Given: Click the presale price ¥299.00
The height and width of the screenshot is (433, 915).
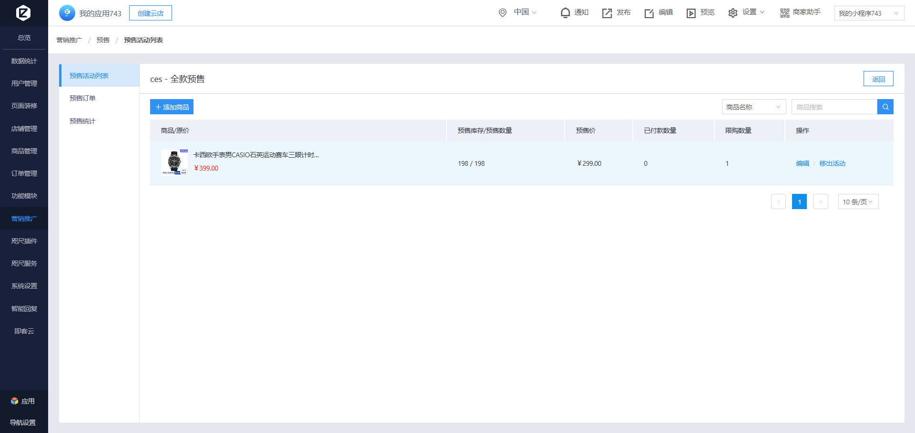Looking at the screenshot, I should 589,163.
